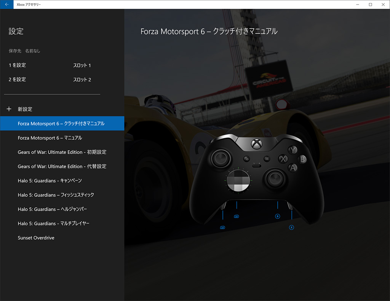This screenshot has width=390, height=301.
Task: Select the Sunset Overdrive profile
Action: tap(62, 237)
